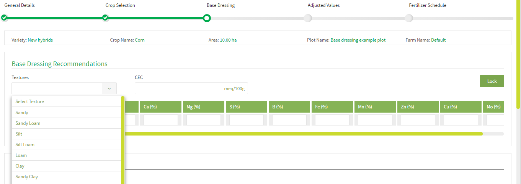This screenshot has width=521, height=184.
Task: Click the Fe (%) input box
Action: (332, 120)
